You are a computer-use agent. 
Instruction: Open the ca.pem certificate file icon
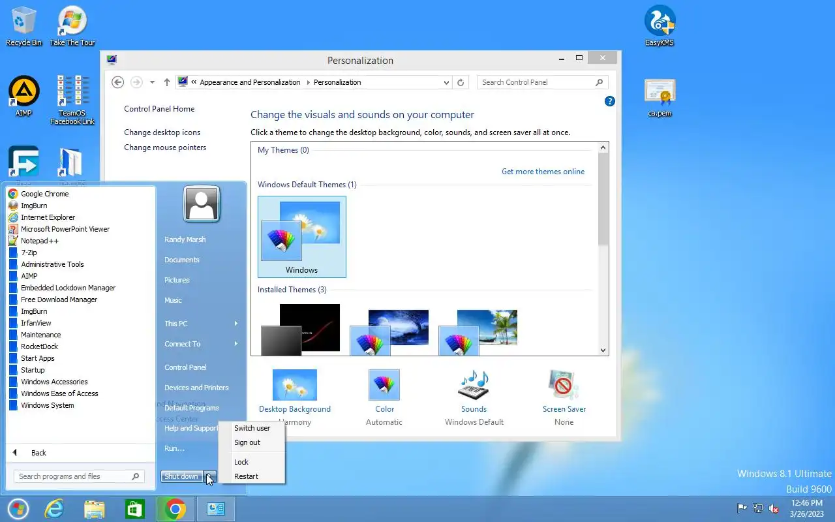point(660,98)
